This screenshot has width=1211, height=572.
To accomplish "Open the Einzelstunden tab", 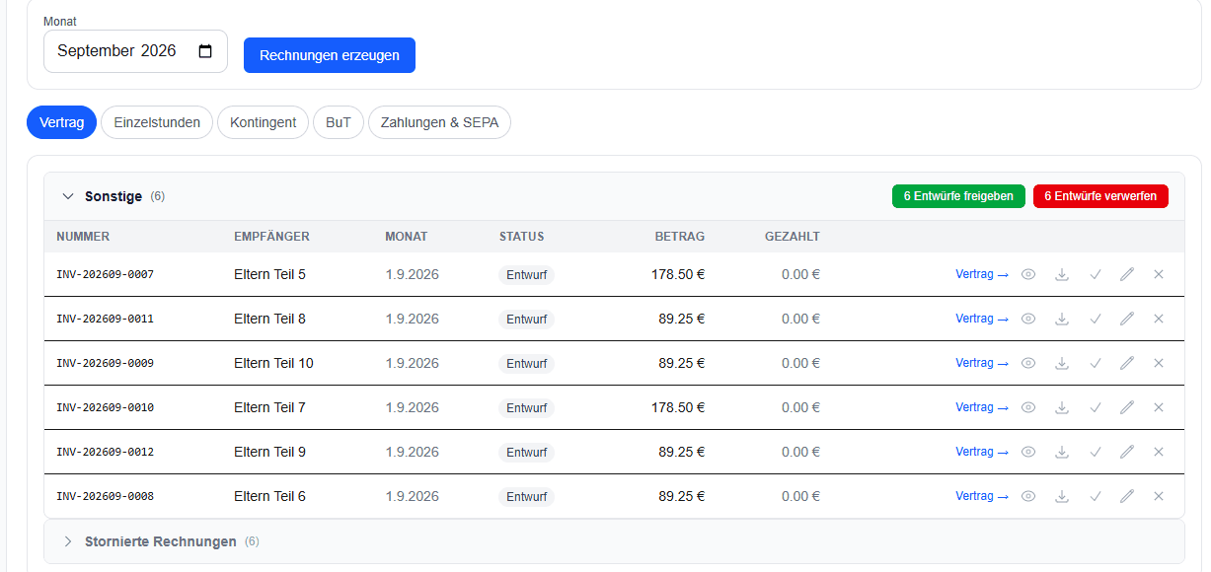I will coord(157,122).
